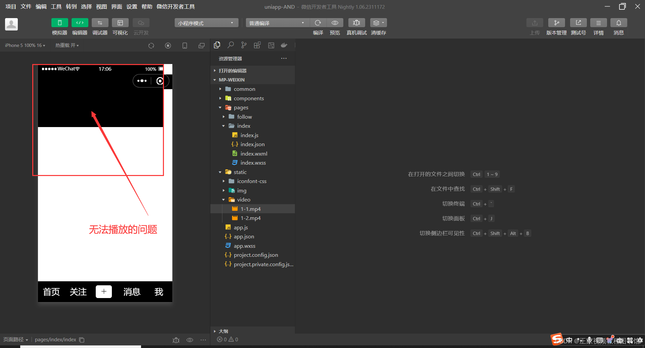Toggle the 热重载 hot reload switch

[x=67, y=45]
